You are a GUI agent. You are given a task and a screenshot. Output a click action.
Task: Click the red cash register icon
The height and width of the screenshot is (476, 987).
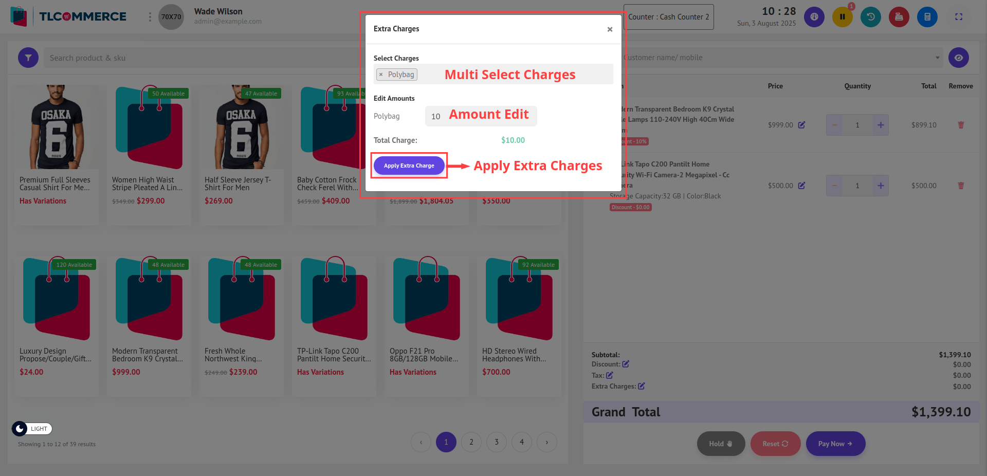(x=899, y=17)
